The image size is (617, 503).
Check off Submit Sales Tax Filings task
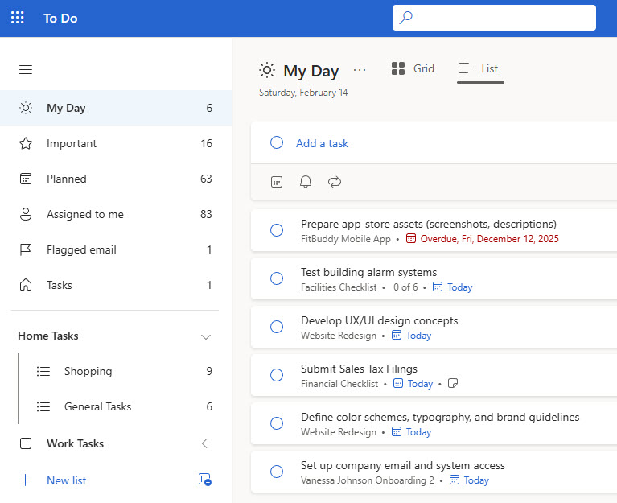point(277,375)
